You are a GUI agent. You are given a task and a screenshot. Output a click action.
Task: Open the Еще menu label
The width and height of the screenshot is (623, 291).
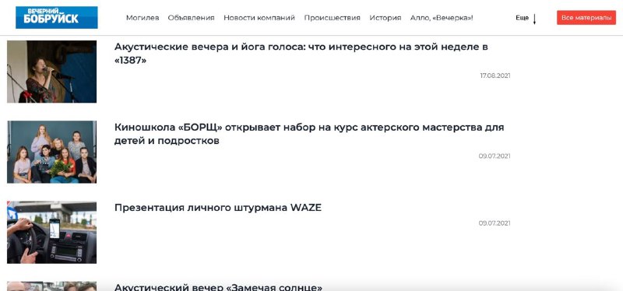pyautogui.click(x=522, y=18)
